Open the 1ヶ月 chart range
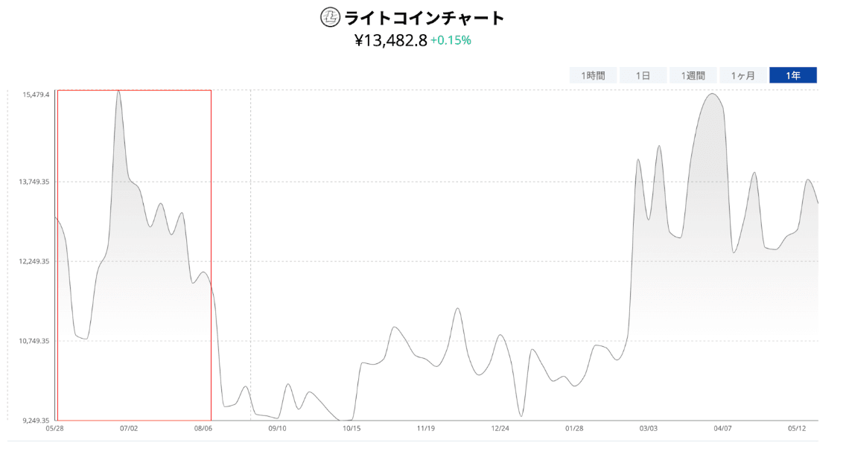846x460 pixels. (x=742, y=75)
